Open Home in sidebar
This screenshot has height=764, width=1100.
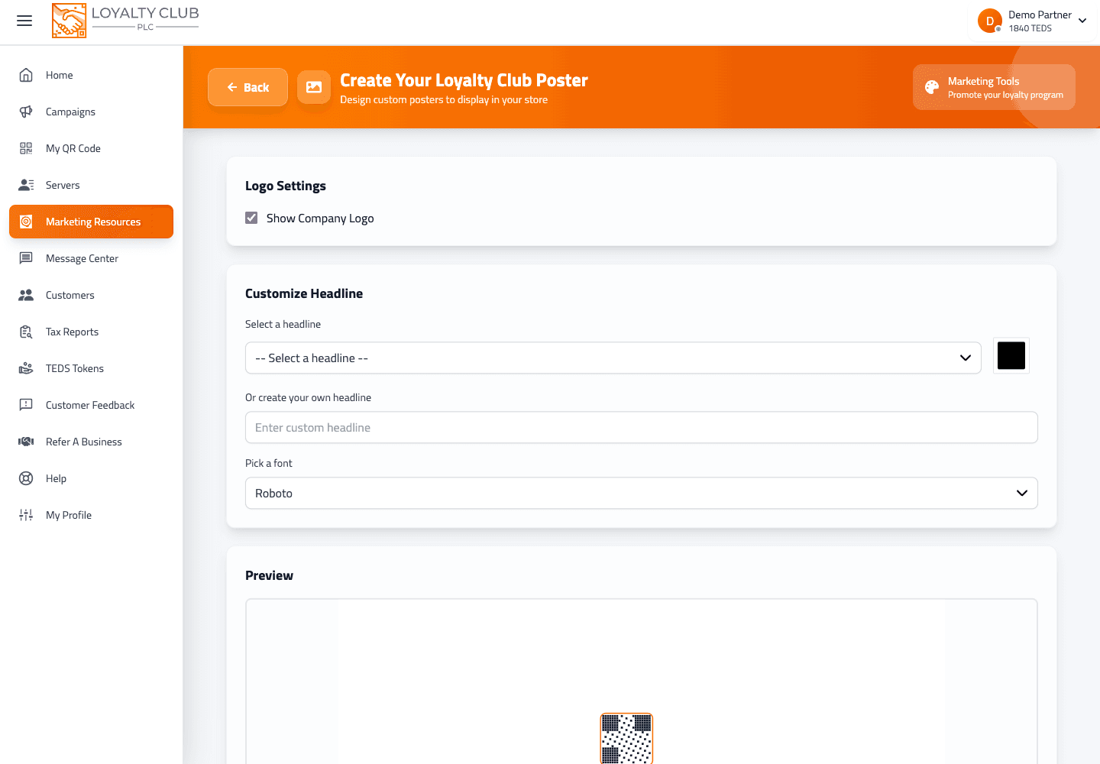91,75
